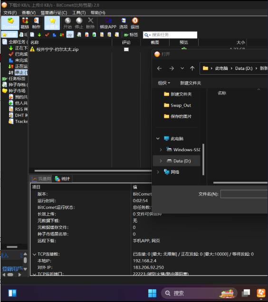Click the green down-arrow filter icon in small toolbar
Screen dimensions: 268x302
(x=39, y=35)
